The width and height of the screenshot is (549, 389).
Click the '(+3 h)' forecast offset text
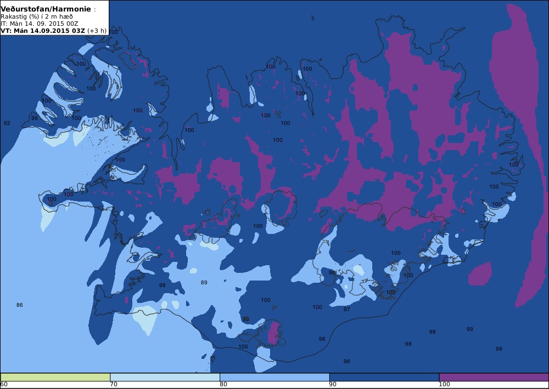pyautogui.click(x=97, y=31)
